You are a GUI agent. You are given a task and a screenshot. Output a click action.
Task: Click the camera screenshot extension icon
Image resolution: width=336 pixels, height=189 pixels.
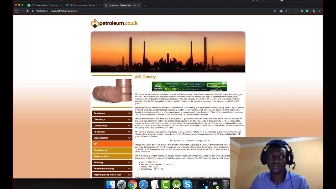(281, 11)
